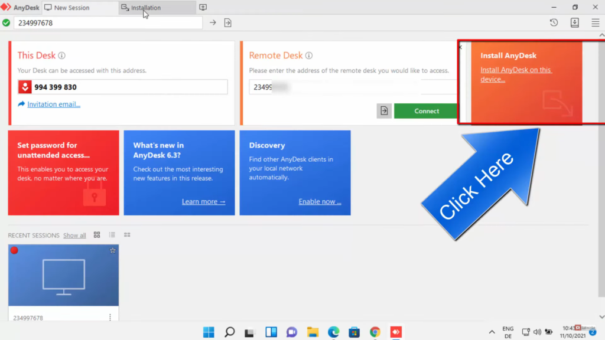Screen dimensions: 605x340
Task: Switch recent sessions to large tiles view
Action: 97,235
